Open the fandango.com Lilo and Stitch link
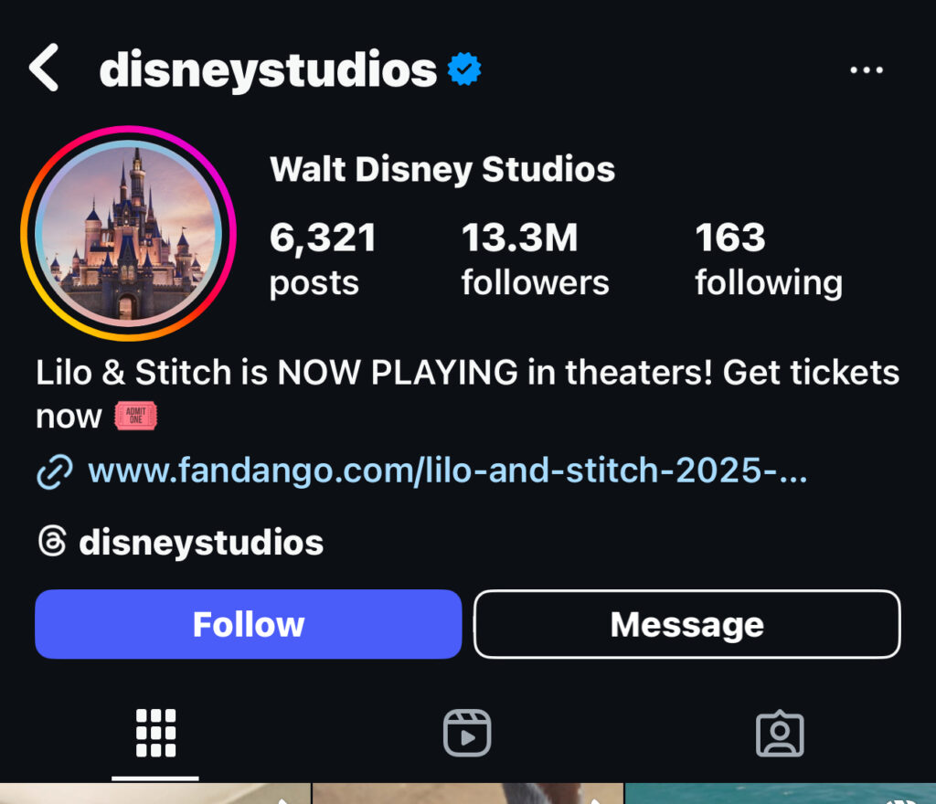 (447, 472)
